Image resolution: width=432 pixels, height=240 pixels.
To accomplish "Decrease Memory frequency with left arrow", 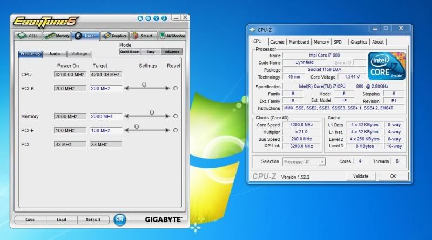I will [x=126, y=116].
